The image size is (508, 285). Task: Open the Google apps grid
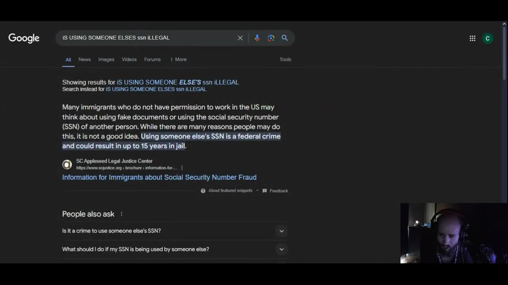point(472,38)
